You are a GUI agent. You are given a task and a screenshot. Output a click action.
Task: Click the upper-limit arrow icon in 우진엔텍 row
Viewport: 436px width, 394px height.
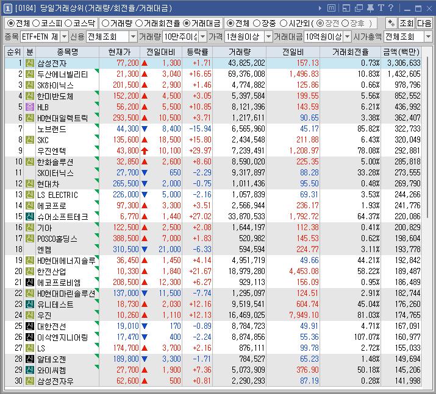pyautogui.click(x=145, y=151)
